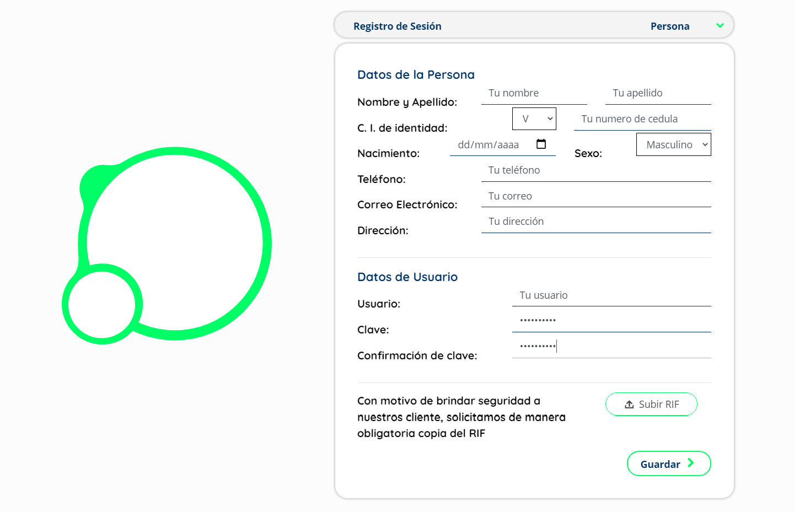Viewport: 794px width, 512px height.
Task: Click the Clave password field
Action: pos(611,321)
